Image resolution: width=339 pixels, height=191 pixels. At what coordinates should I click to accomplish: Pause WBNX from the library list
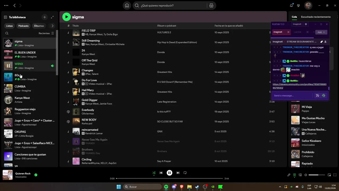[x=8, y=66]
